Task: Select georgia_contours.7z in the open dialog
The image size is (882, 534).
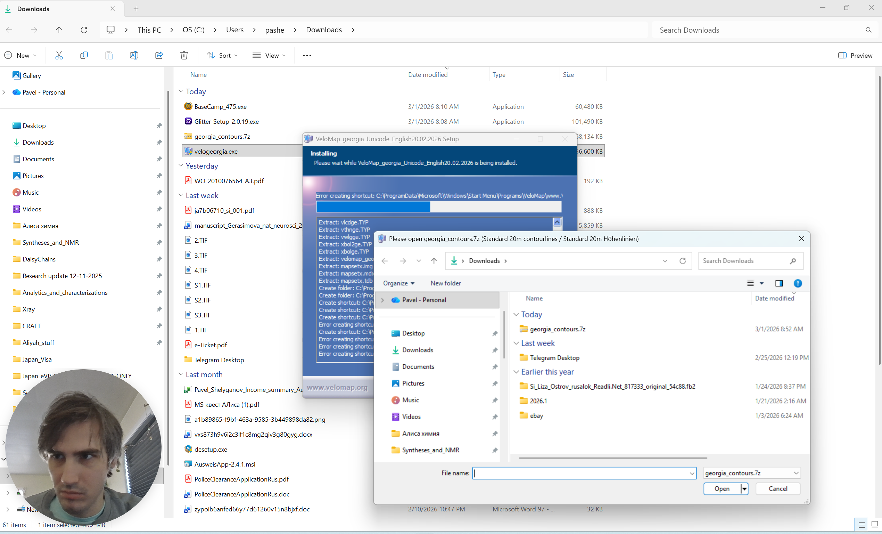Action: (557, 329)
